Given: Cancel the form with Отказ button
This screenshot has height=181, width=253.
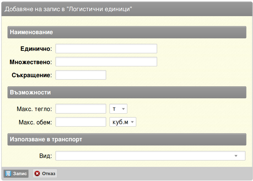Looking at the screenshot, I should click(45, 174).
